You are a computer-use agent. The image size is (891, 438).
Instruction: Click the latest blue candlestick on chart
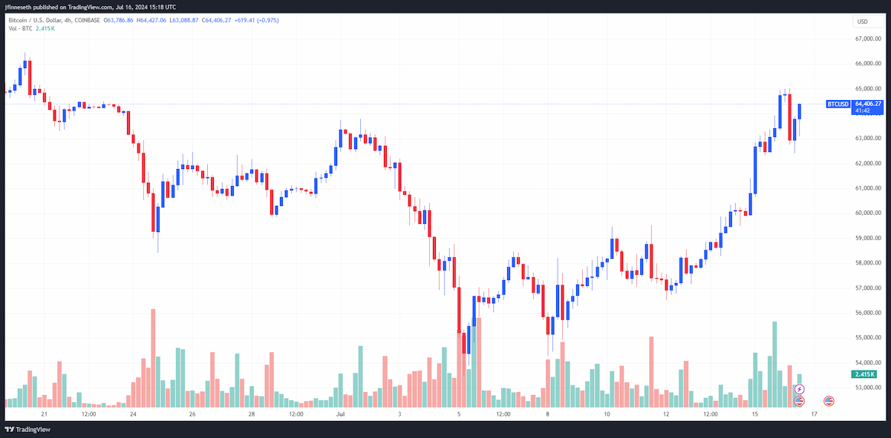coord(800,111)
